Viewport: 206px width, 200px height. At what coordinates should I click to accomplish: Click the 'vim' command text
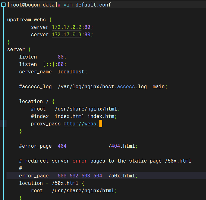coord(68,5)
